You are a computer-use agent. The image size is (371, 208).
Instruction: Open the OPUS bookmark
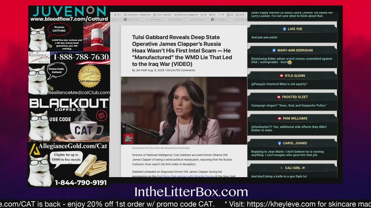[x=240, y=15]
